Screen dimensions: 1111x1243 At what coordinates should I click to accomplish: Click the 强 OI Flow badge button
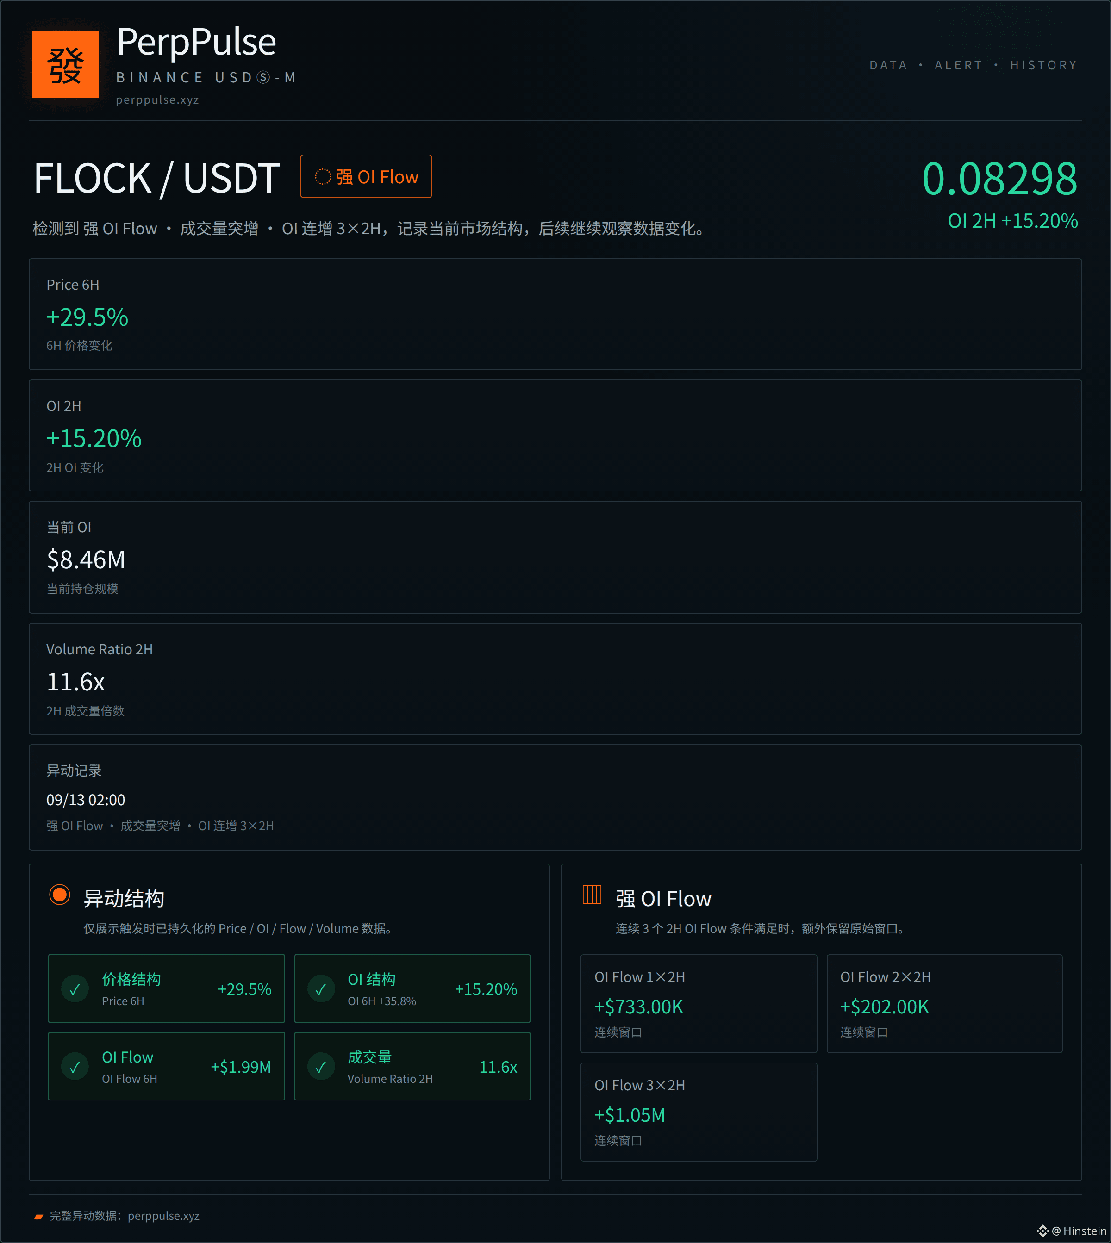pos(366,176)
